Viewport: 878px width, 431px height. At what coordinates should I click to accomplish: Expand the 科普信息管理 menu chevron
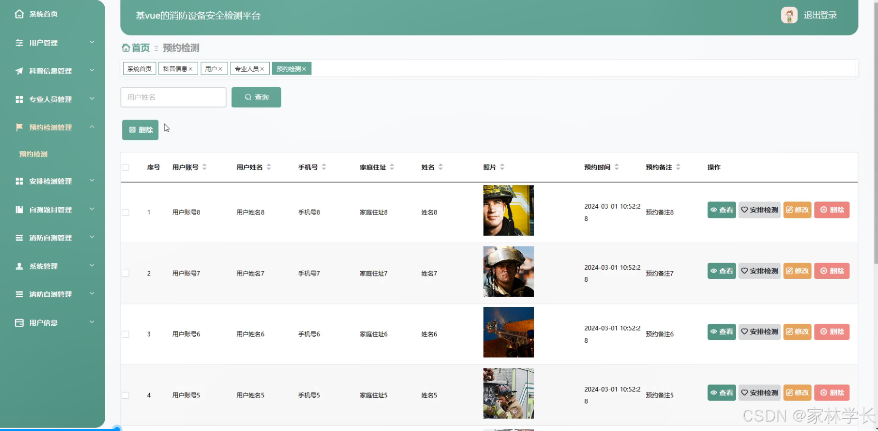pos(92,70)
